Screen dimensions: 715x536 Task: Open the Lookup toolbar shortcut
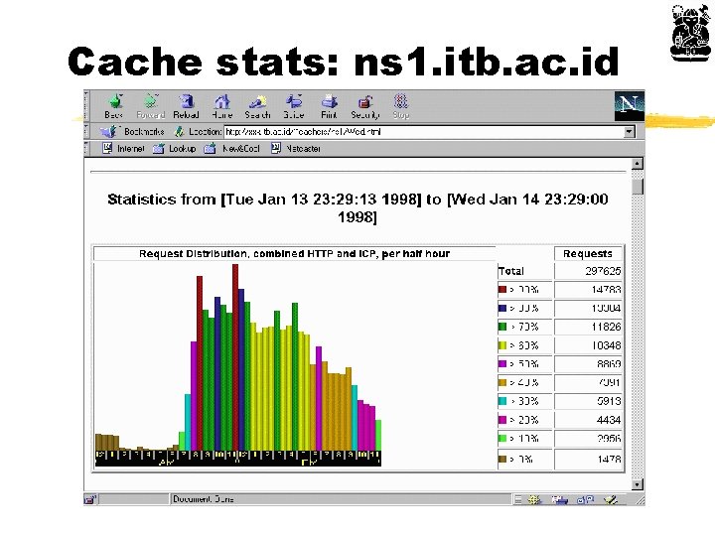174,148
